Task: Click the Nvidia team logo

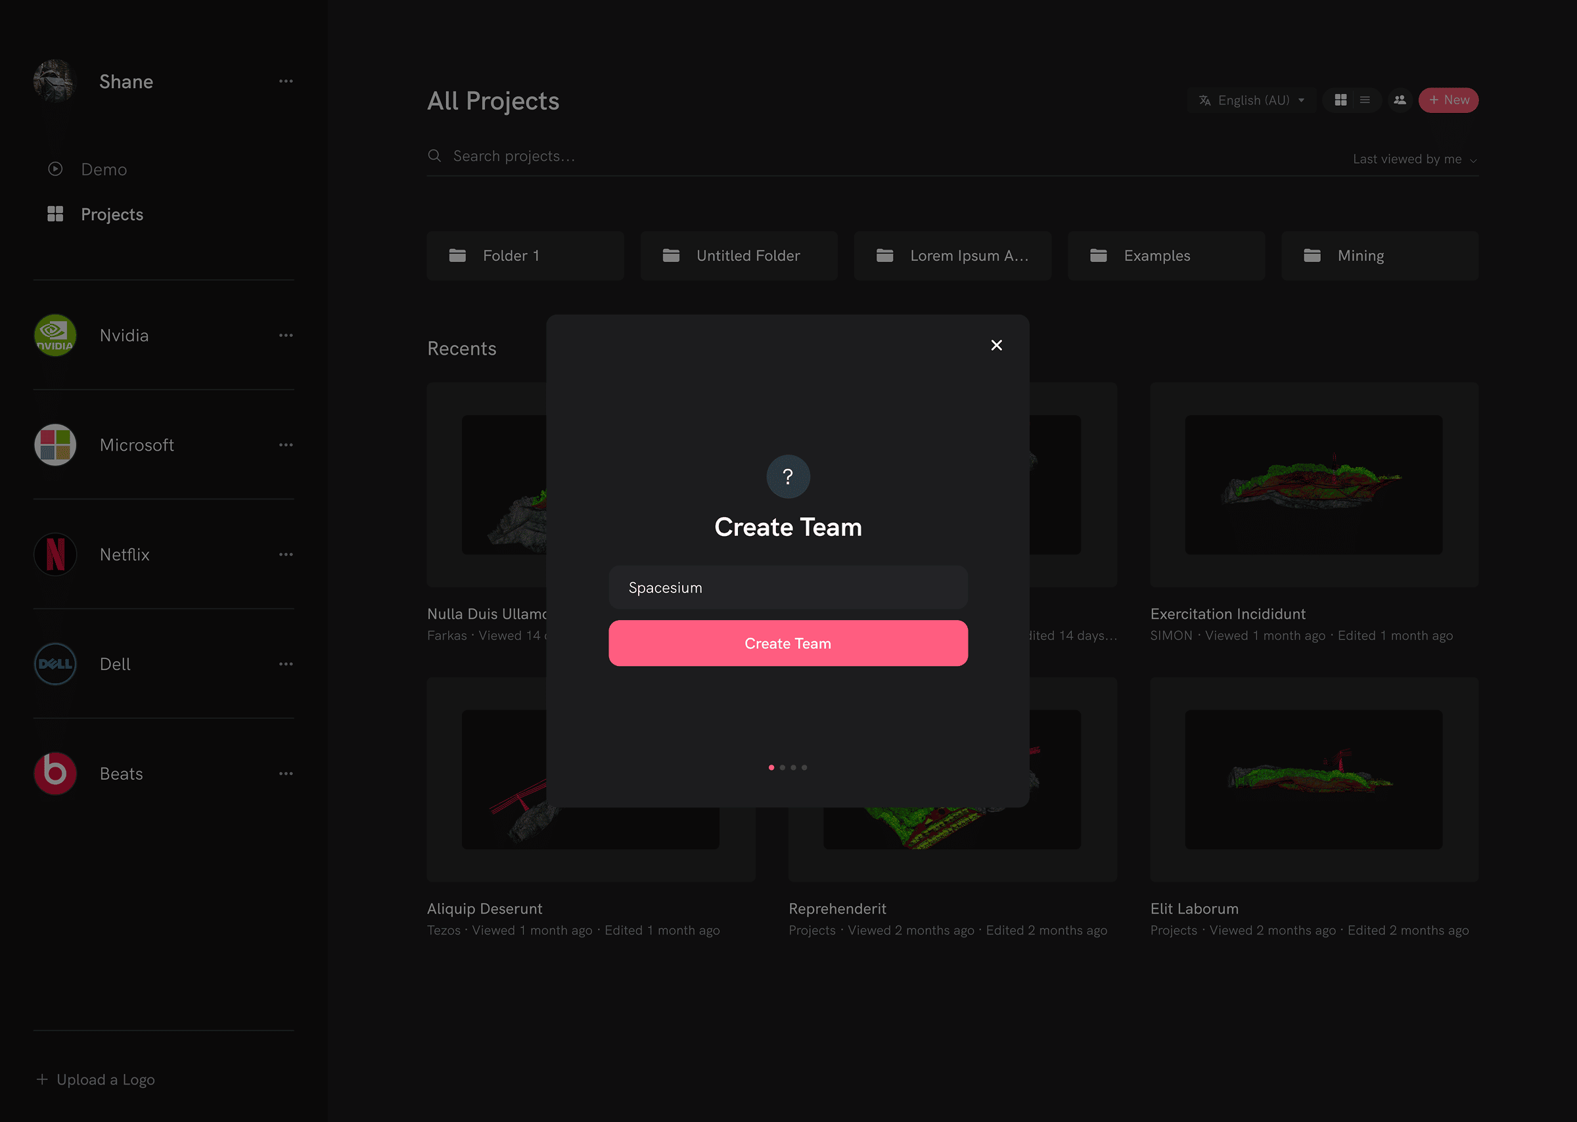Action: click(x=55, y=335)
